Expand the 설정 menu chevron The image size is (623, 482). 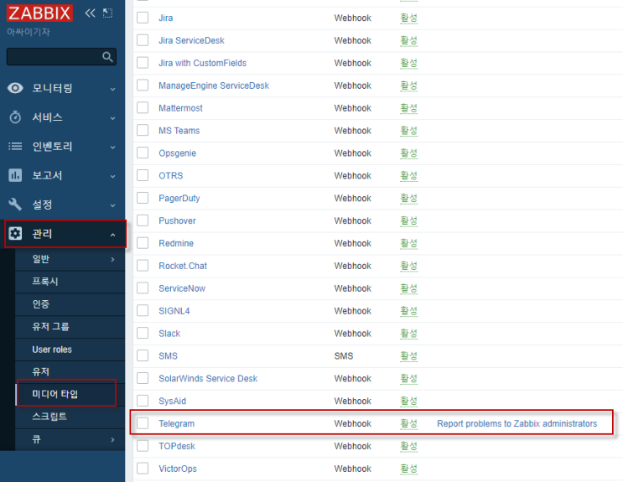coord(113,205)
